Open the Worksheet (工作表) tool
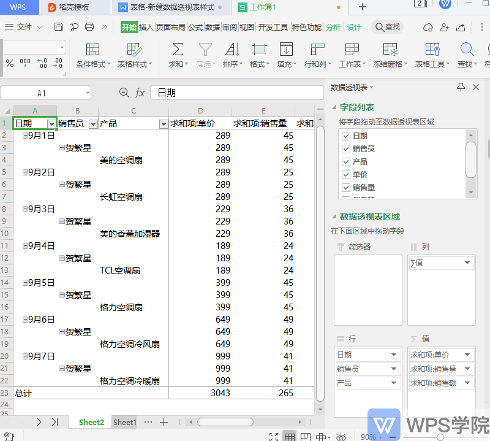 (x=352, y=55)
